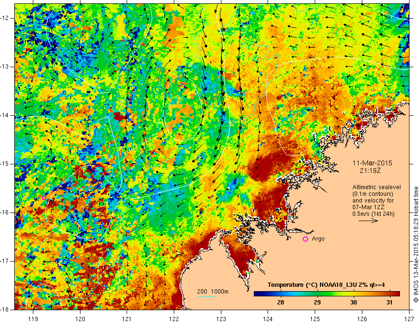This screenshot has height=324, width=419.
Task: Click the longitude axis label "125"
Action: [315, 319]
